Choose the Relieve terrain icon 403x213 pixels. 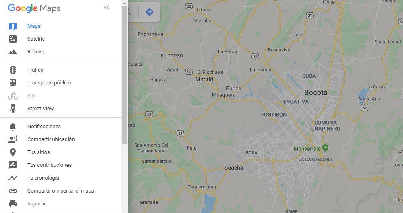[x=12, y=52]
